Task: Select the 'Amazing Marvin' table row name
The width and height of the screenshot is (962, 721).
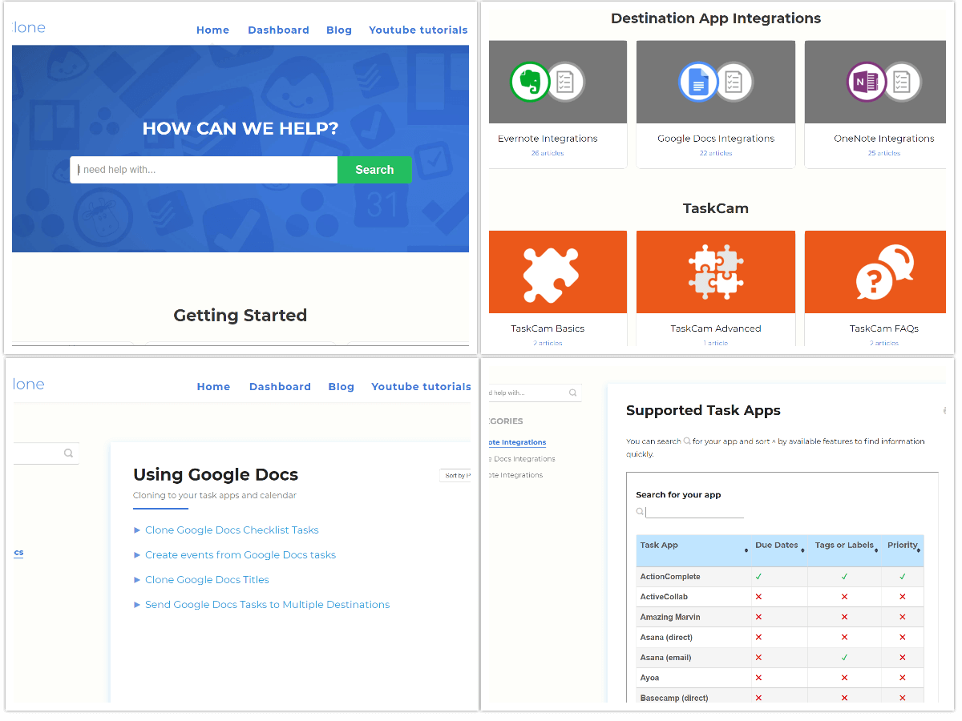Action: click(670, 618)
